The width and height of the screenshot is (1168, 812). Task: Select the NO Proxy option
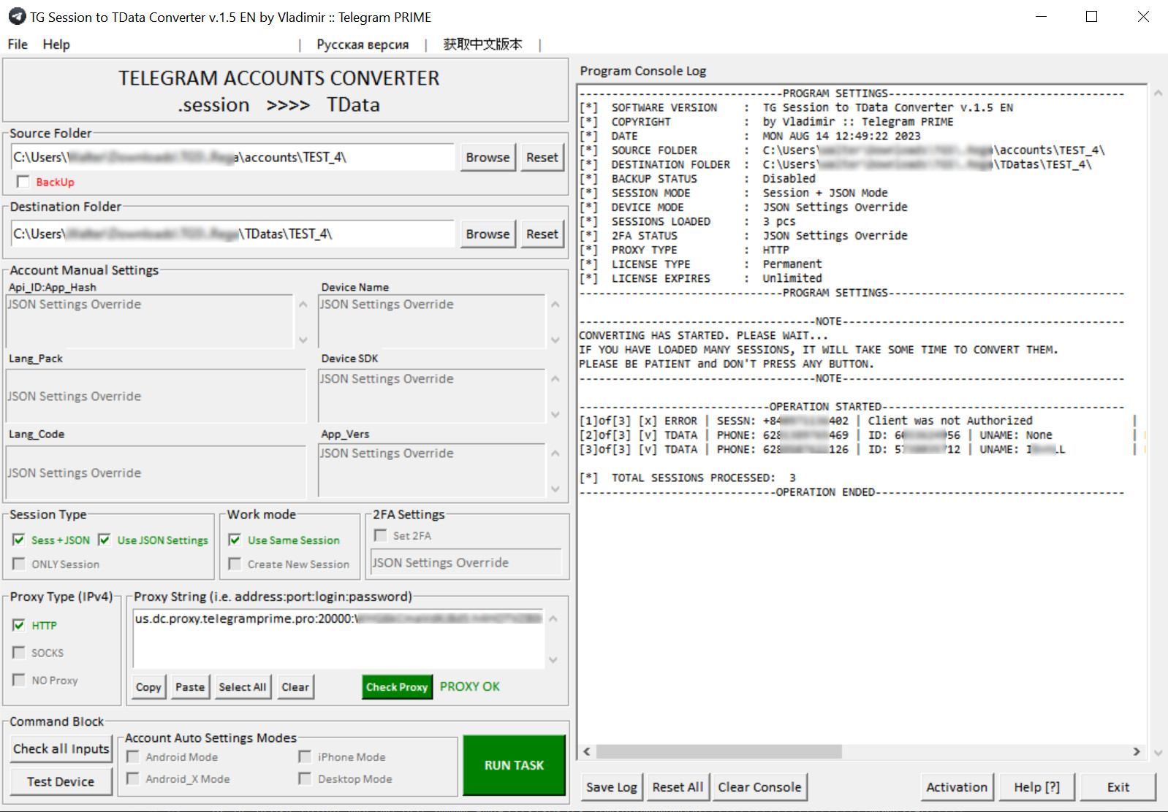point(19,680)
